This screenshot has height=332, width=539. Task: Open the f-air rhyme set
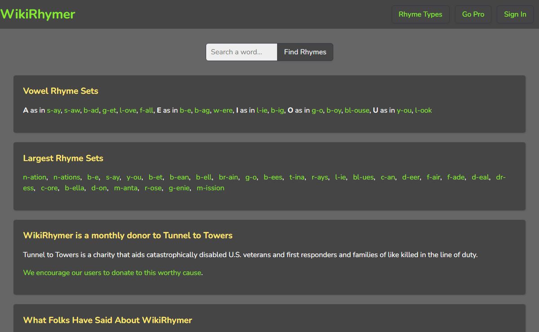tap(433, 177)
